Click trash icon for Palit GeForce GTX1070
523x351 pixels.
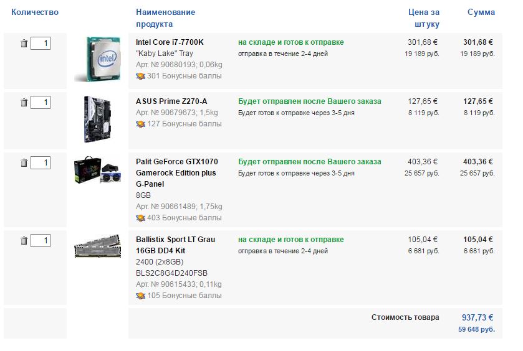coord(24,163)
